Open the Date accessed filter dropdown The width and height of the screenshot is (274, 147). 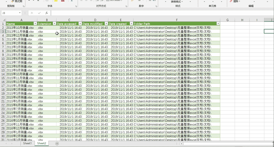(x=80, y=24)
